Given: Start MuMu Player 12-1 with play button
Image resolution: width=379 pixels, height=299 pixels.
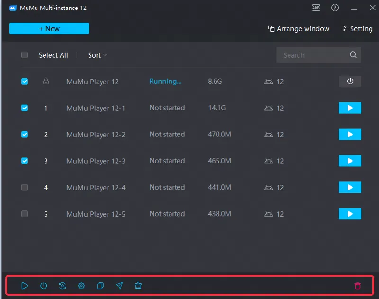Looking at the screenshot, I should click(350, 108).
